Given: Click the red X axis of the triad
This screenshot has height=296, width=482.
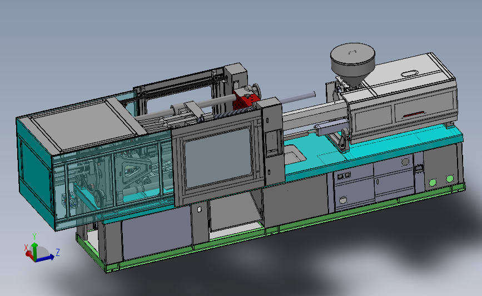Looking at the screenshot, I should (29, 254).
